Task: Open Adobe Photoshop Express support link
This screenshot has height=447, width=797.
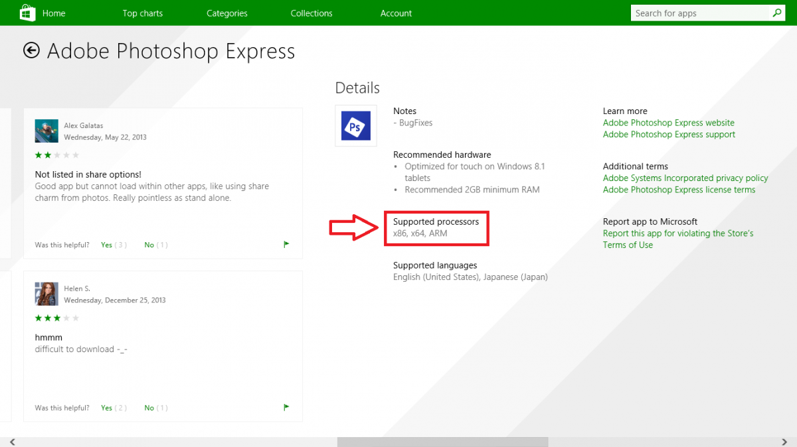Action: (669, 135)
